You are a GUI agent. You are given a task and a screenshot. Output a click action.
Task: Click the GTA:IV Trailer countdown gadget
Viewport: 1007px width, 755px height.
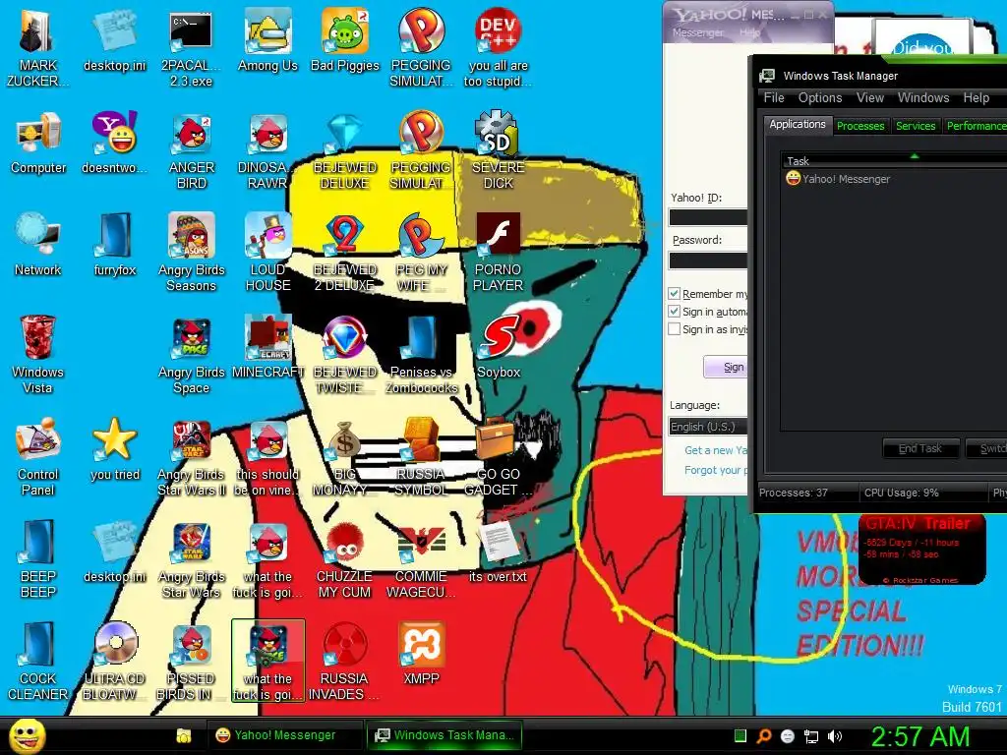coord(921,551)
